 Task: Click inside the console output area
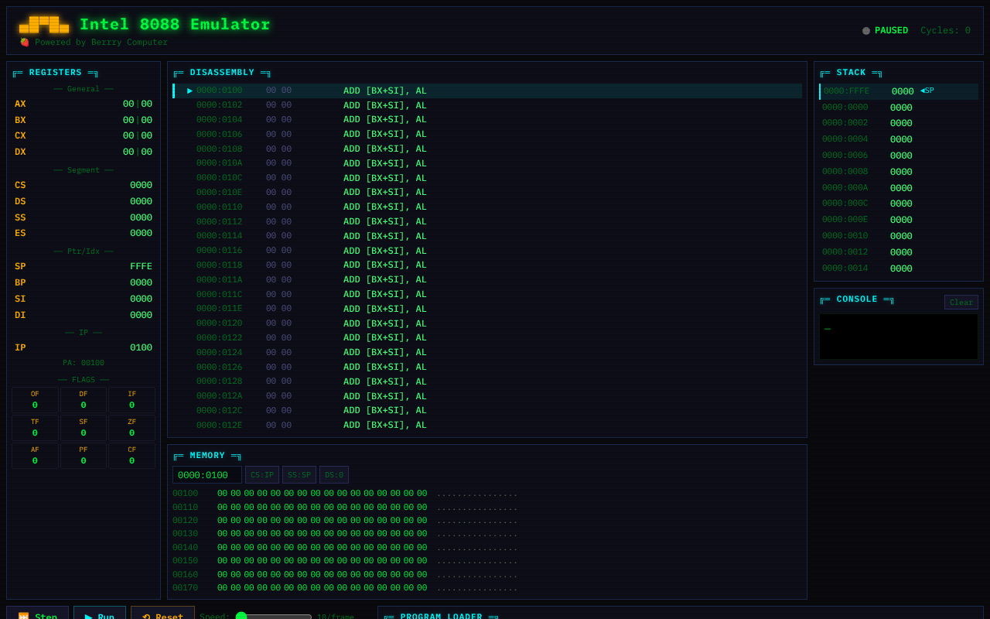[x=899, y=337]
